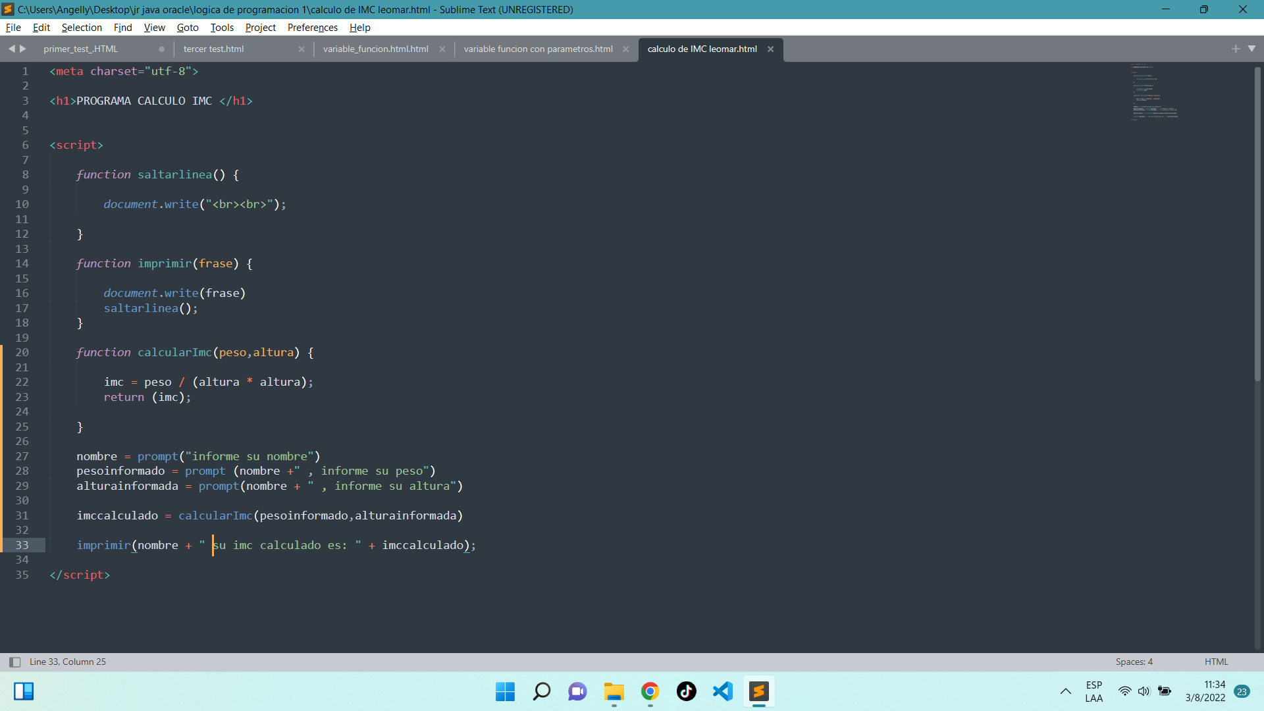Image resolution: width=1264 pixels, height=711 pixels.
Task: Click the return (imc); line
Action: [x=147, y=397]
